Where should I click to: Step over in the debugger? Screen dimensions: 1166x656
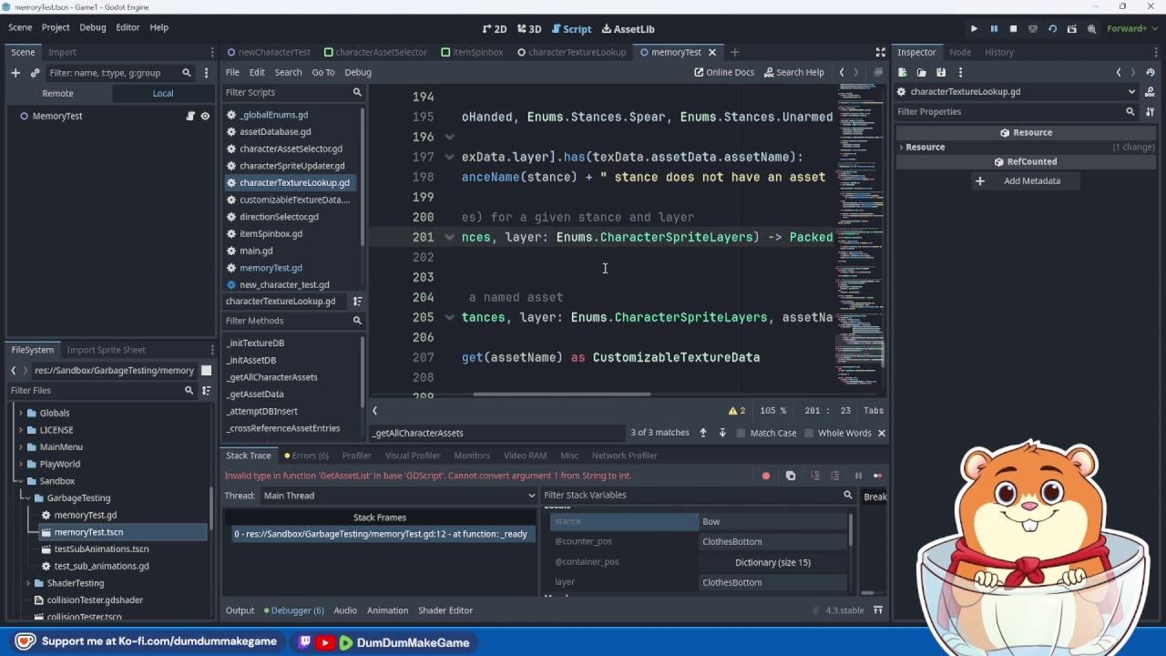835,476
